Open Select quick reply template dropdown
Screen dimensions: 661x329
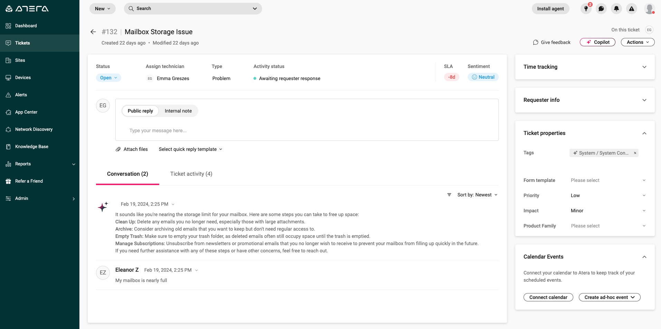pyautogui.click(x=191, y=149)
